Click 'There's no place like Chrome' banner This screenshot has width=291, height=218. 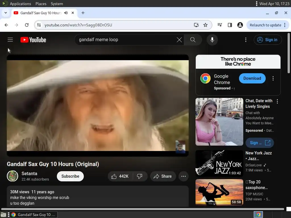(238, 62)
